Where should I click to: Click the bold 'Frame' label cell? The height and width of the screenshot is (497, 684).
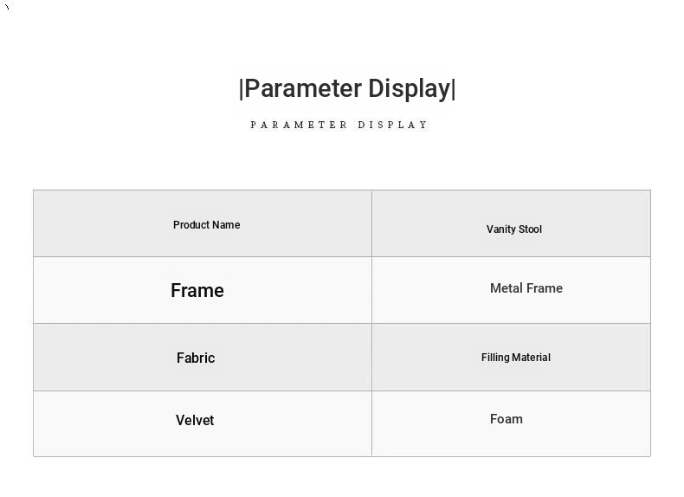(197, 291)
